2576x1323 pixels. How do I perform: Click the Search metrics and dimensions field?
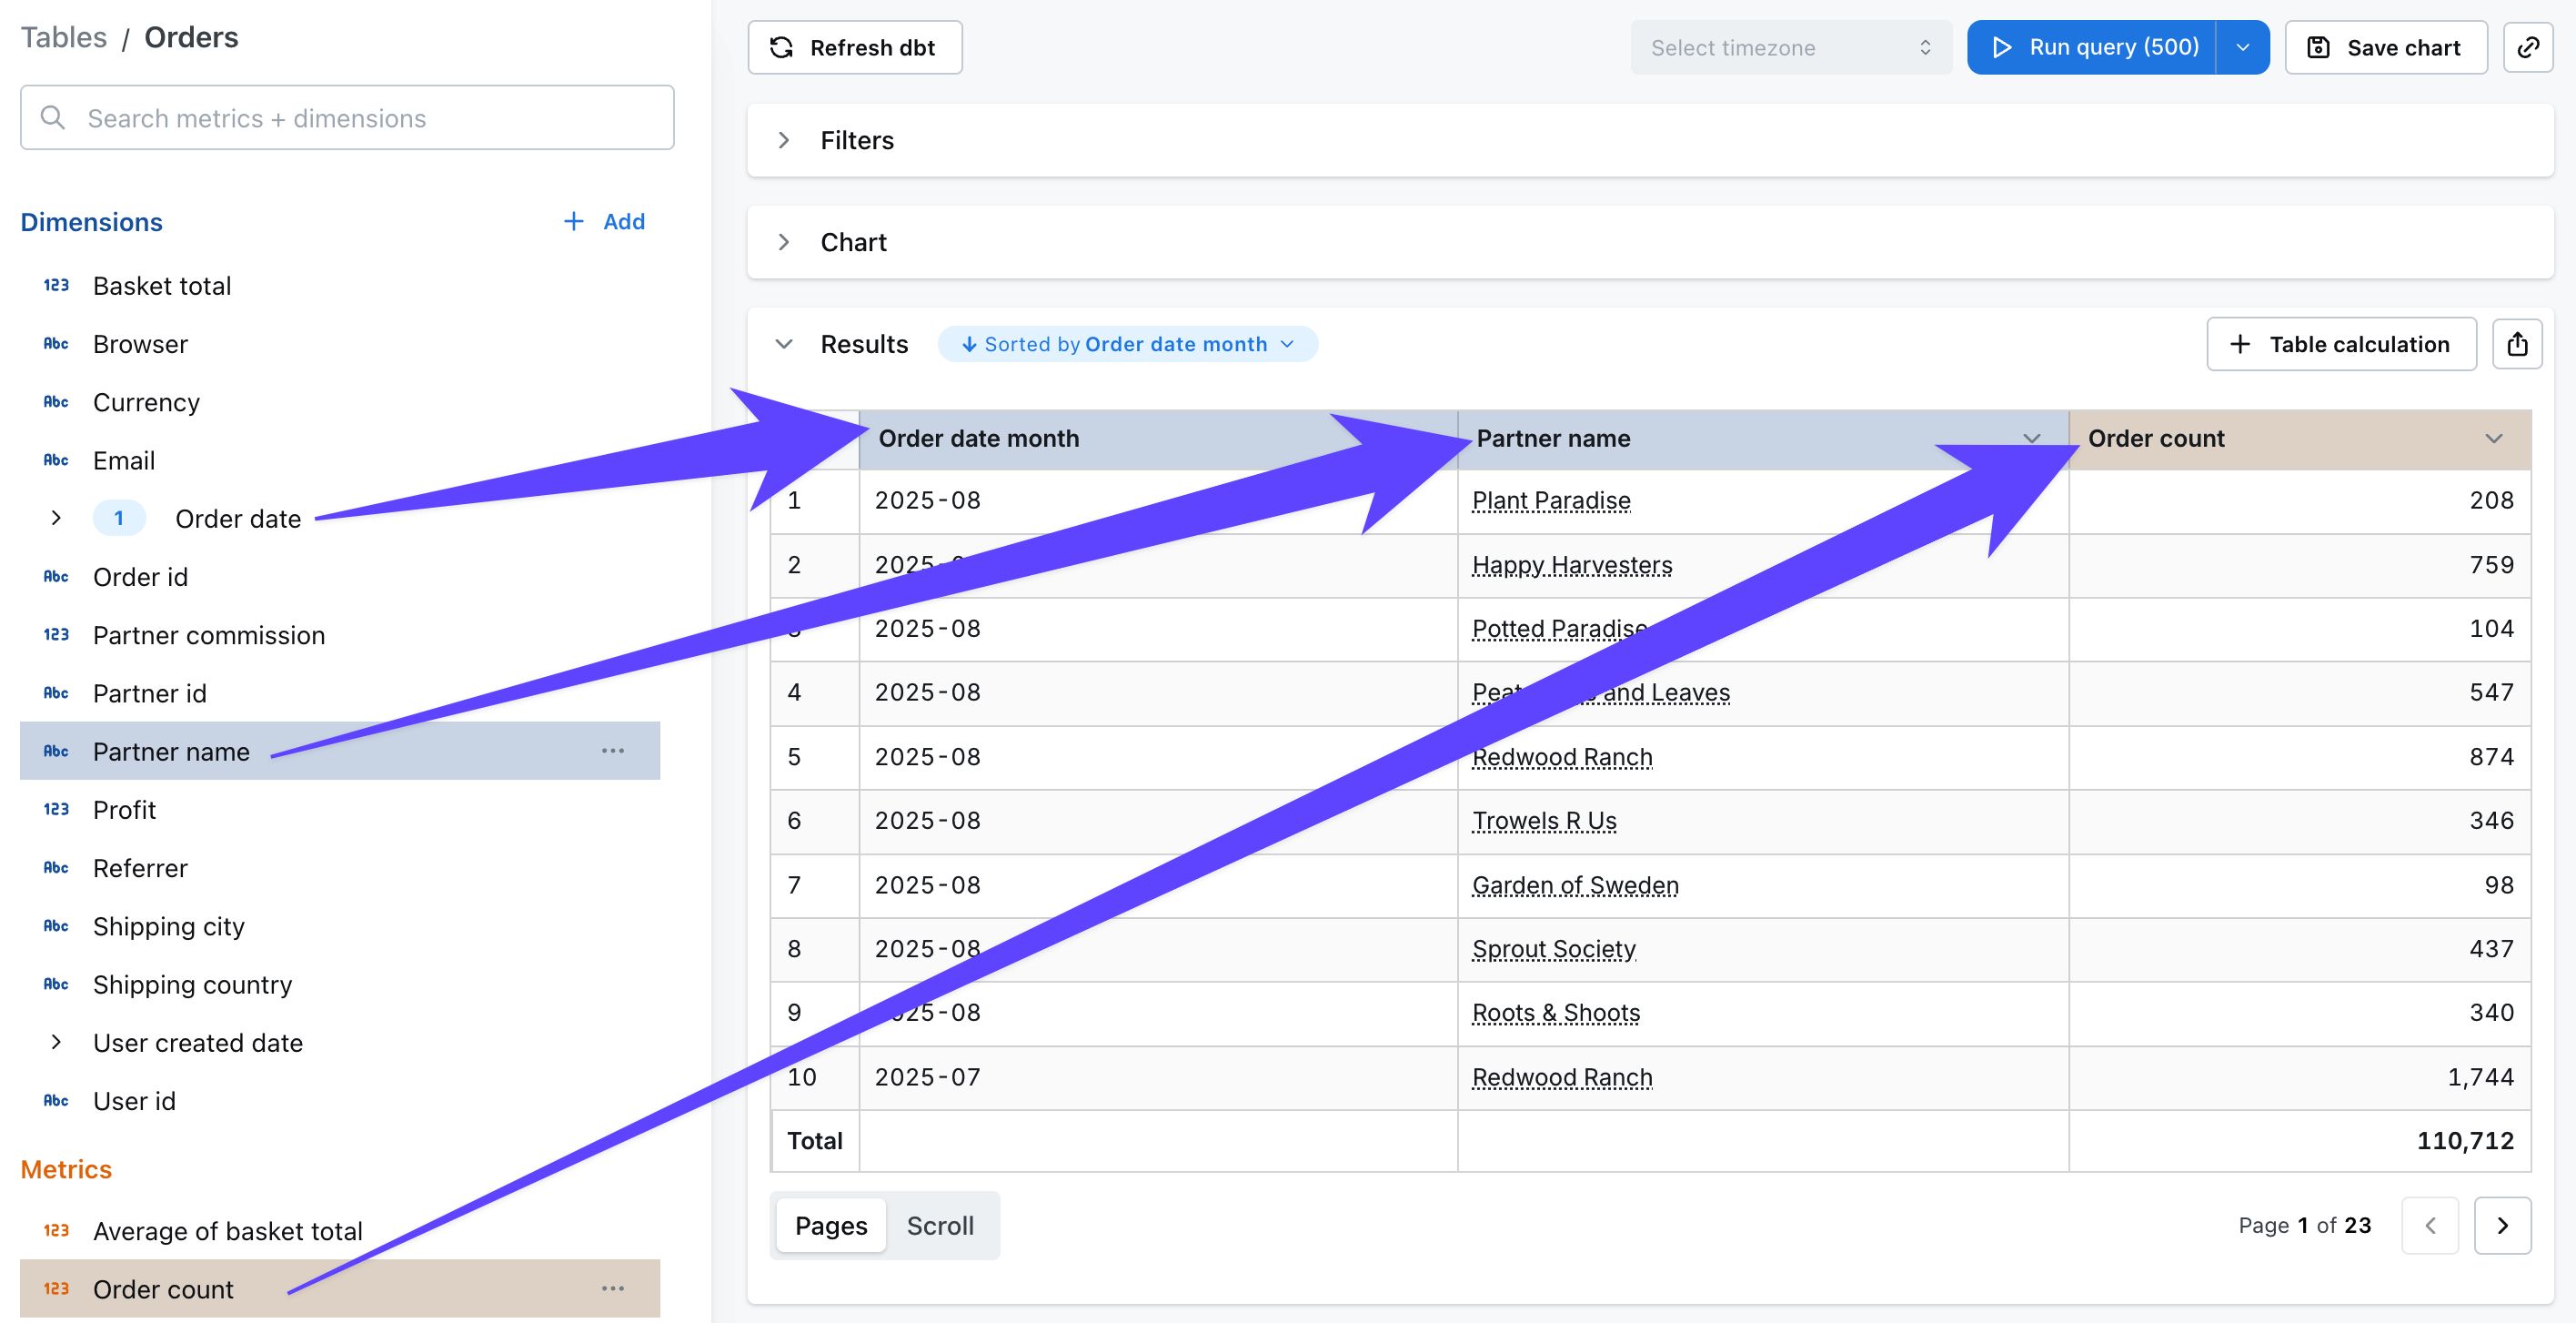coord(347,118)
